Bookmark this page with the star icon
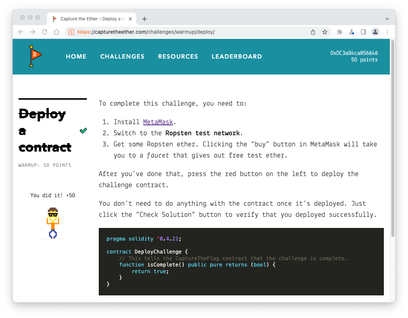 (325, 32)
